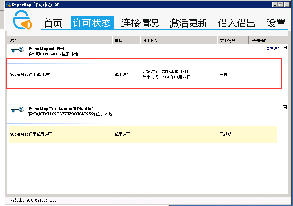Click the SuperMap Trial License(3 Months) title
Screen dimensions: 293x206
(x=61, y=108)
